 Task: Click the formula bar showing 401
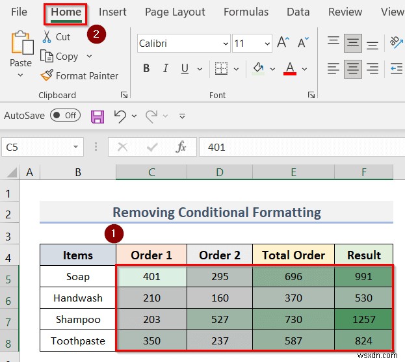tap(302, 147)
